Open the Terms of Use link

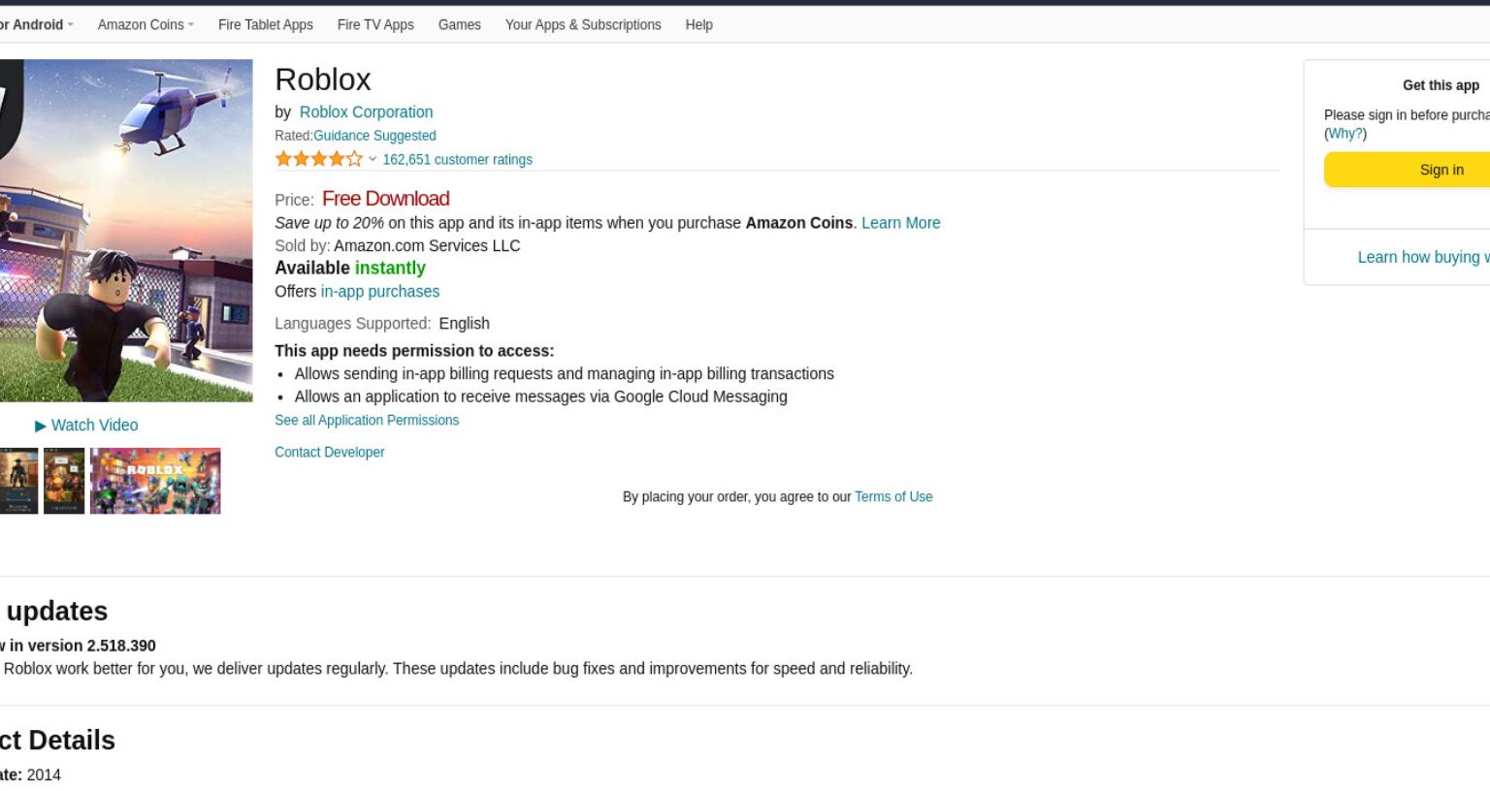(893, 497)
